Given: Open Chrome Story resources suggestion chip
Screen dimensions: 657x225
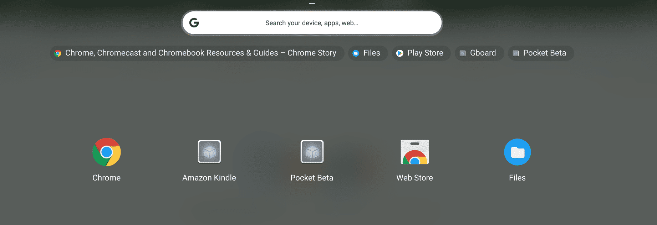Looking at the screenshot, I should [x=200, y=53].
